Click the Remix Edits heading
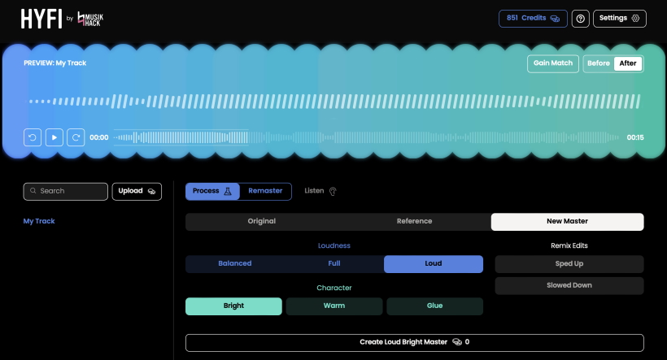The width and height of the screenshot is (667, 360). [x=569, y=245]
